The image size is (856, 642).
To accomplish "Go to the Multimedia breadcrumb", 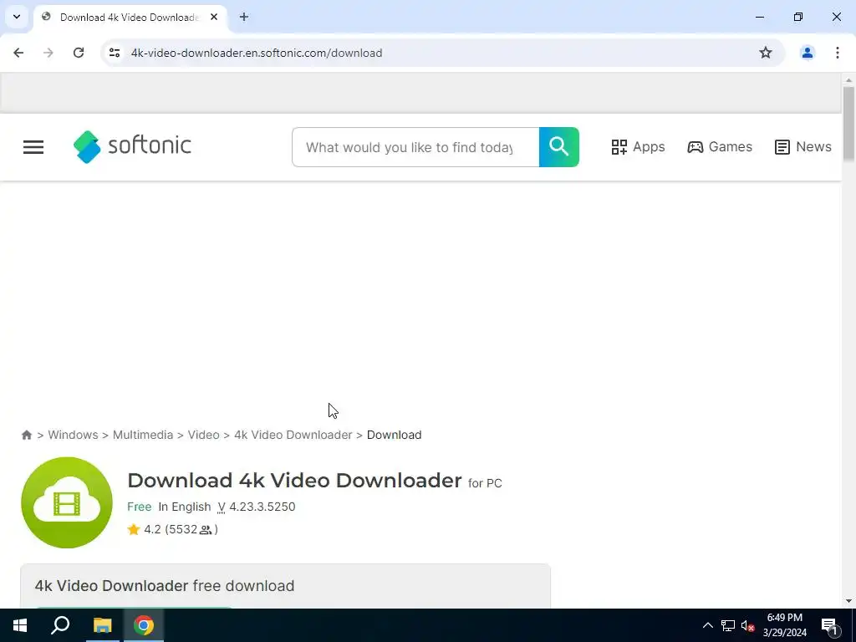I will (143, 435).
